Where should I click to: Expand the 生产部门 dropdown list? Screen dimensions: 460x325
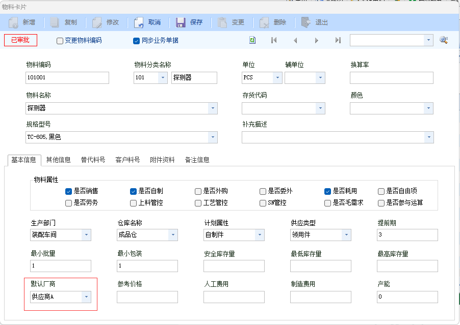[x=86, y=235]
